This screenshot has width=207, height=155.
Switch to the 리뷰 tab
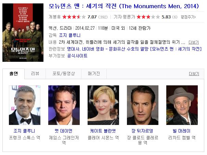(35, 74)
